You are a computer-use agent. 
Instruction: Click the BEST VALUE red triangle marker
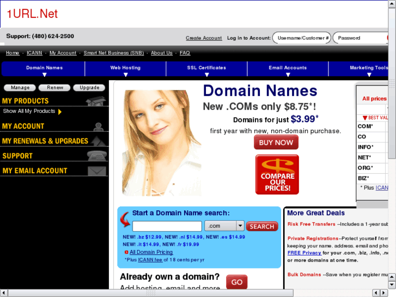pos(365,118)
